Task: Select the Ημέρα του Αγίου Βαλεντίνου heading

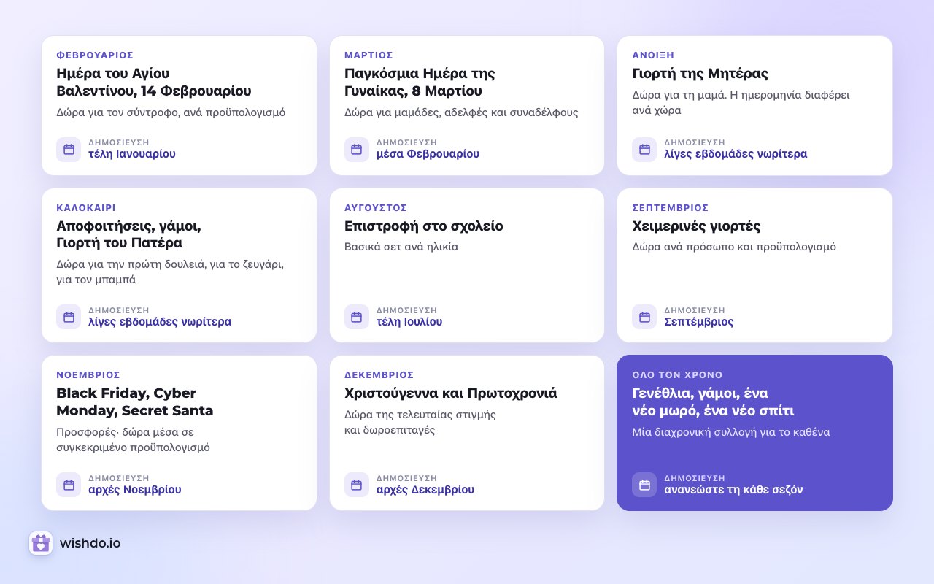Action: (x=154, y=82)
